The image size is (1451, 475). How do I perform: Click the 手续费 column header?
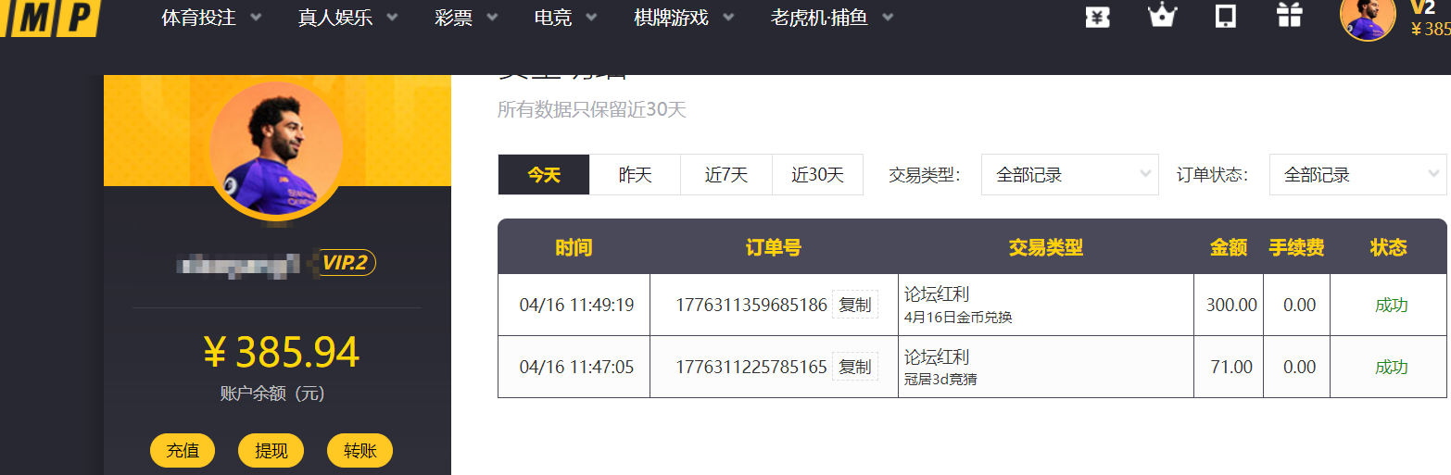1296,247
